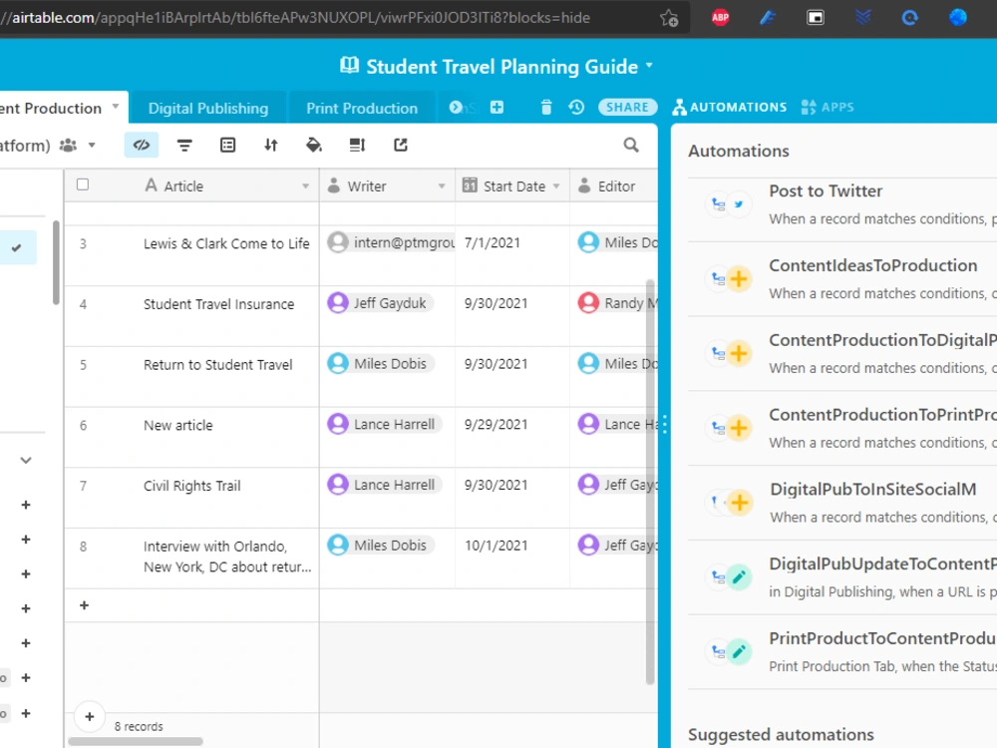Click the book icon beside base title
Viewport: 997px width, 748px height.
pyautogui.click(x=349, y=66)
